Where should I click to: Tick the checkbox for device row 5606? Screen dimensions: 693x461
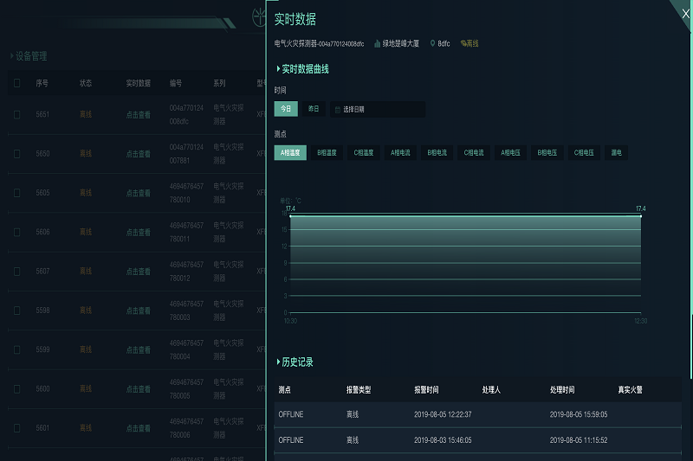coord(16,232)
